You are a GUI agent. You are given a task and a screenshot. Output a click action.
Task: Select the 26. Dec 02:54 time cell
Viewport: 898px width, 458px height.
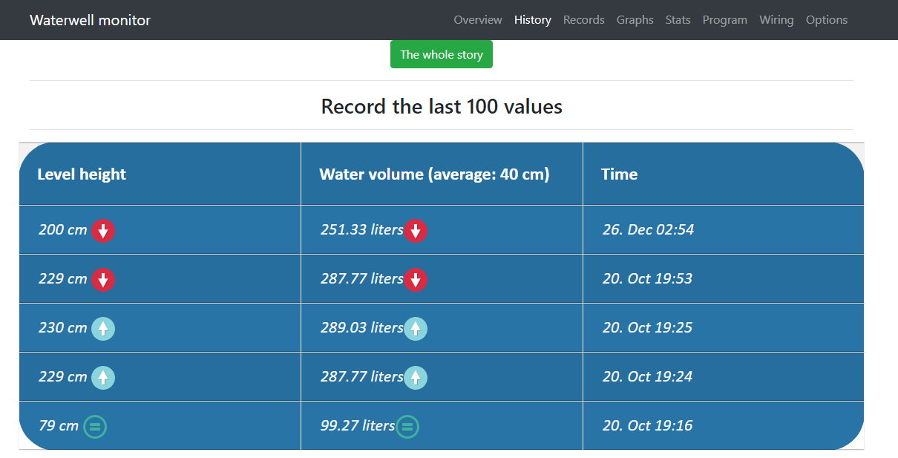648,229
